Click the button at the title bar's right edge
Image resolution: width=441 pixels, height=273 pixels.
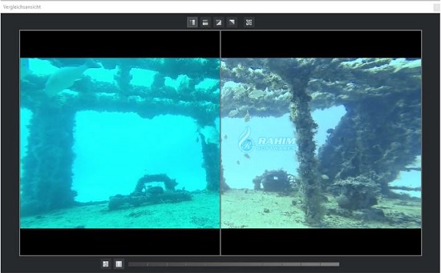click(x=437, y=7)
